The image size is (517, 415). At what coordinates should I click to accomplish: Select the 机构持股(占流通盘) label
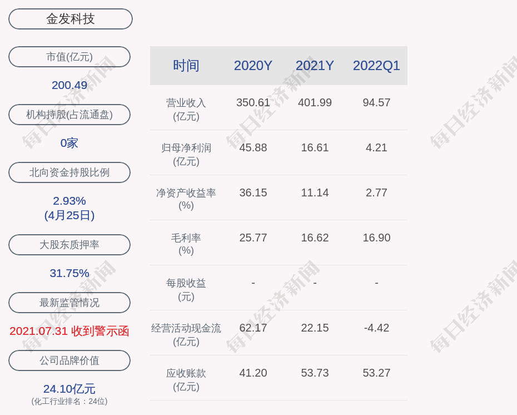pos(69,115)
